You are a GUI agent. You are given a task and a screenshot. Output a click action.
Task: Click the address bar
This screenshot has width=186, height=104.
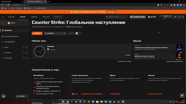(83, 5)
